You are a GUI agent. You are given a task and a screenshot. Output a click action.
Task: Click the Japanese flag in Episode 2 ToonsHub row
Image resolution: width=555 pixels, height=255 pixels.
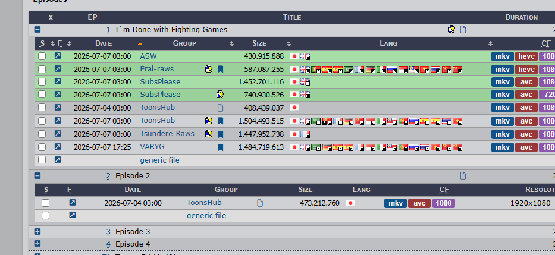[350, 203]
